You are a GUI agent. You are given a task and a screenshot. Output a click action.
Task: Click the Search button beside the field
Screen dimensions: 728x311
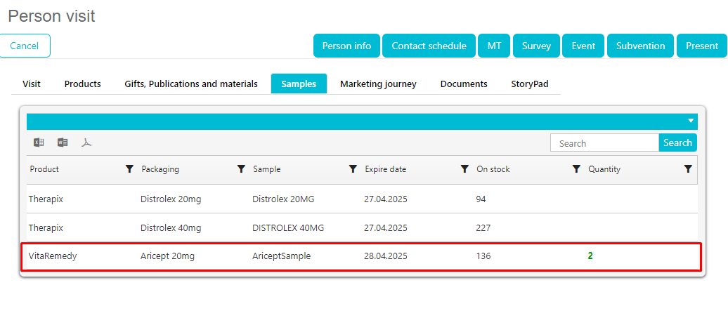[677, 143]
